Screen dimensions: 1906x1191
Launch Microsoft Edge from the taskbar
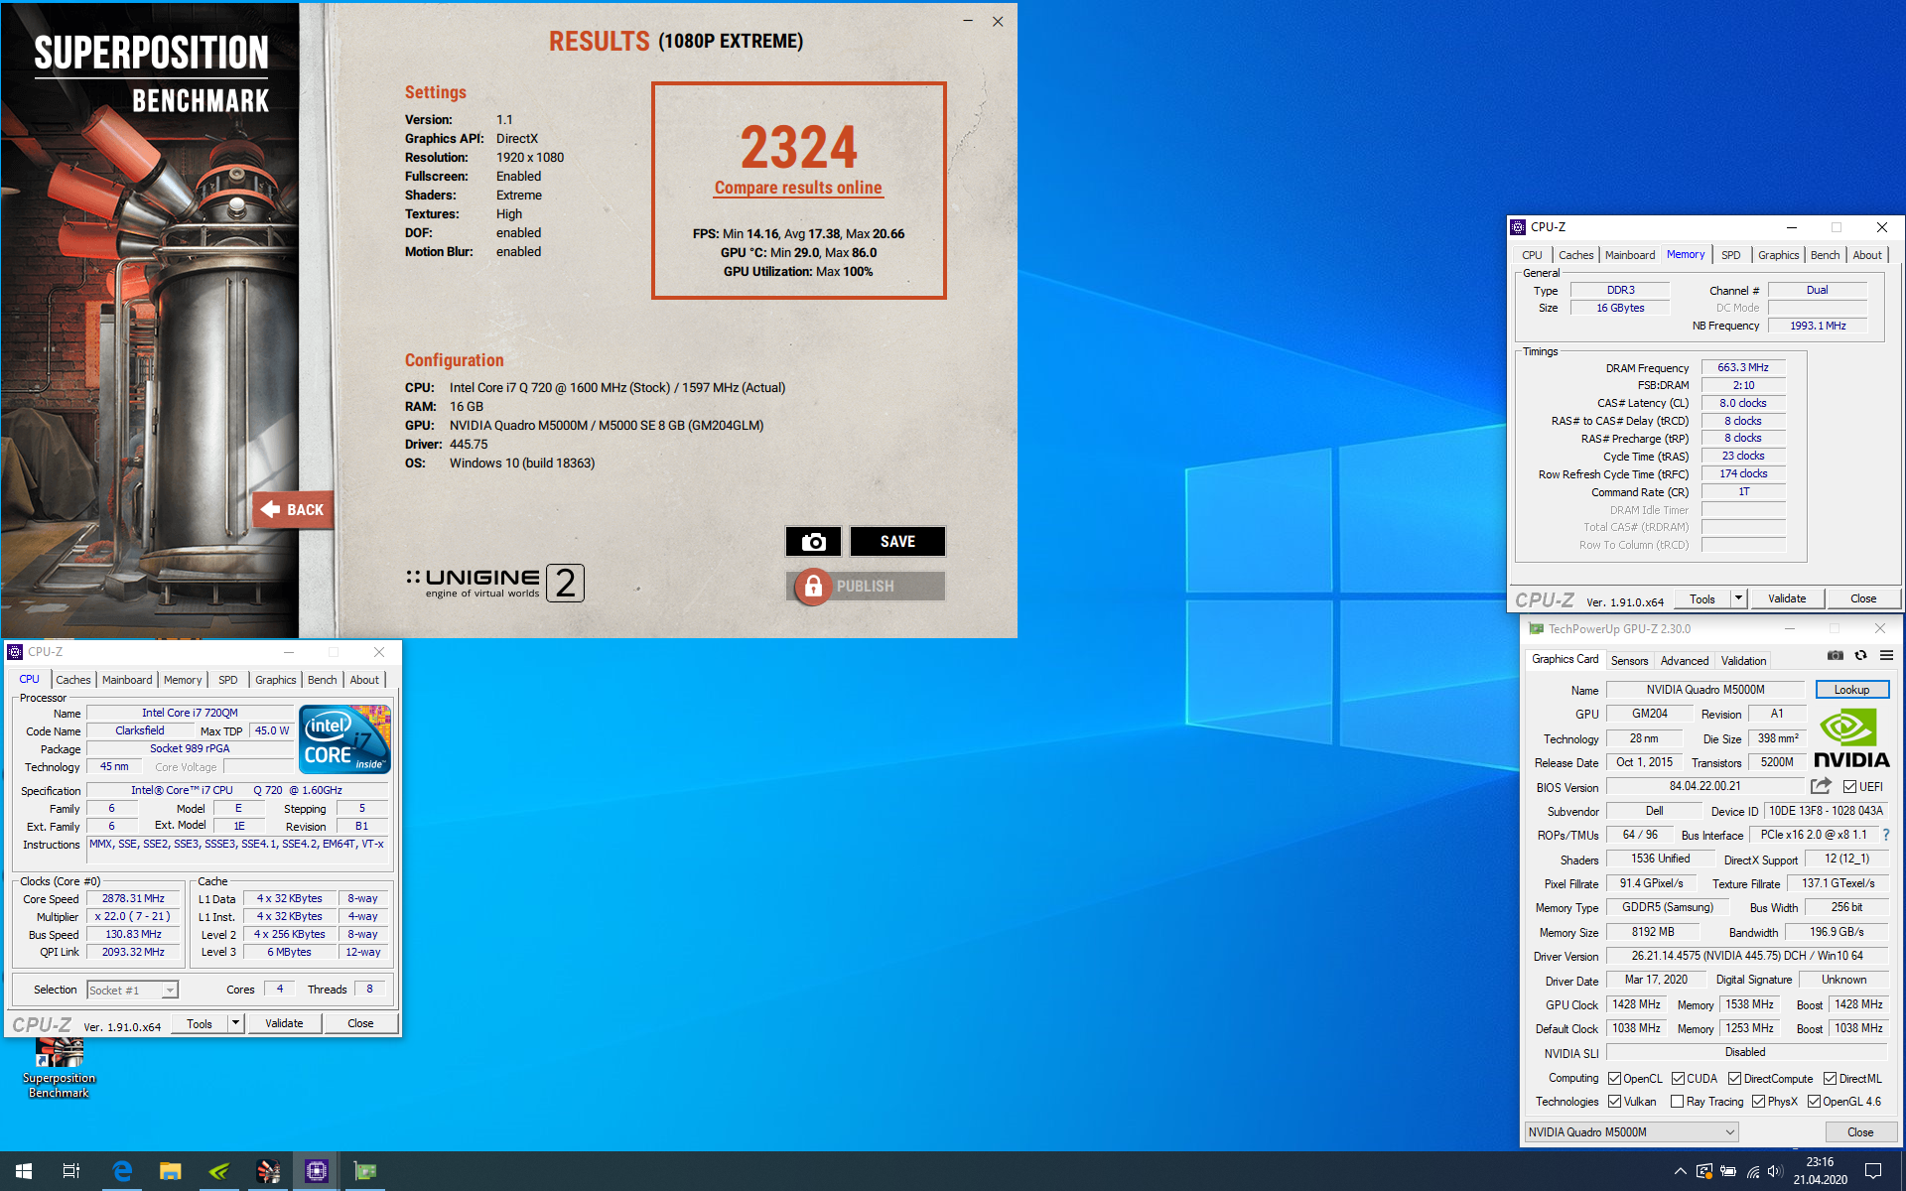click(x=122, y=1171)
